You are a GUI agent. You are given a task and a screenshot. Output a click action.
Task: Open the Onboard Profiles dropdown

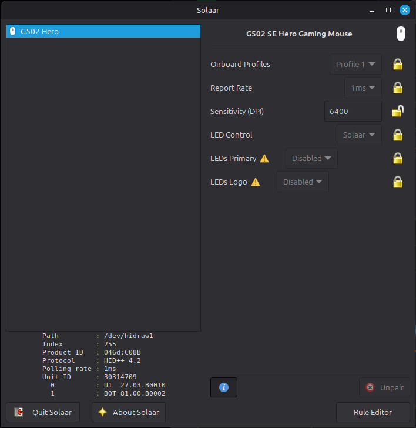pyautogui.click(x=355, y=64)
